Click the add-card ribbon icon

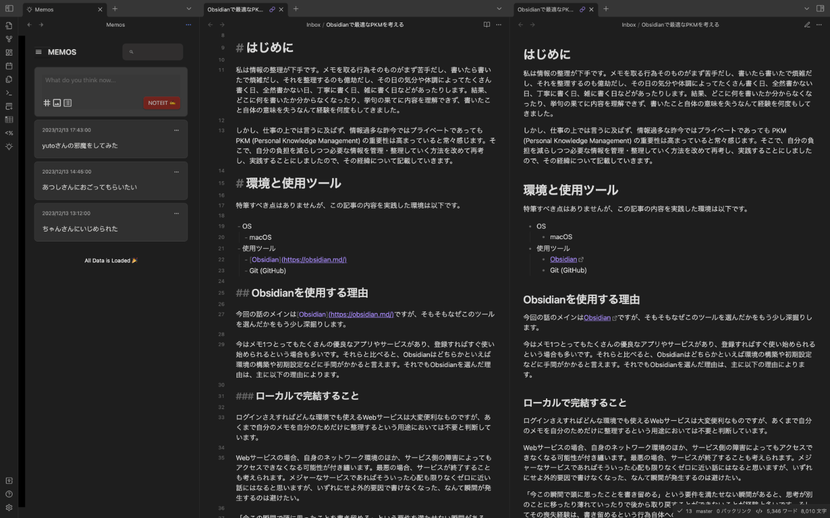point(9,107)
